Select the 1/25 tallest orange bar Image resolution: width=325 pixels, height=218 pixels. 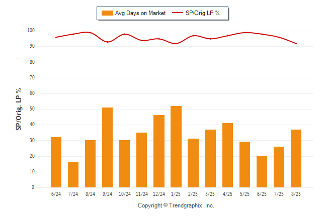[176, 147]
